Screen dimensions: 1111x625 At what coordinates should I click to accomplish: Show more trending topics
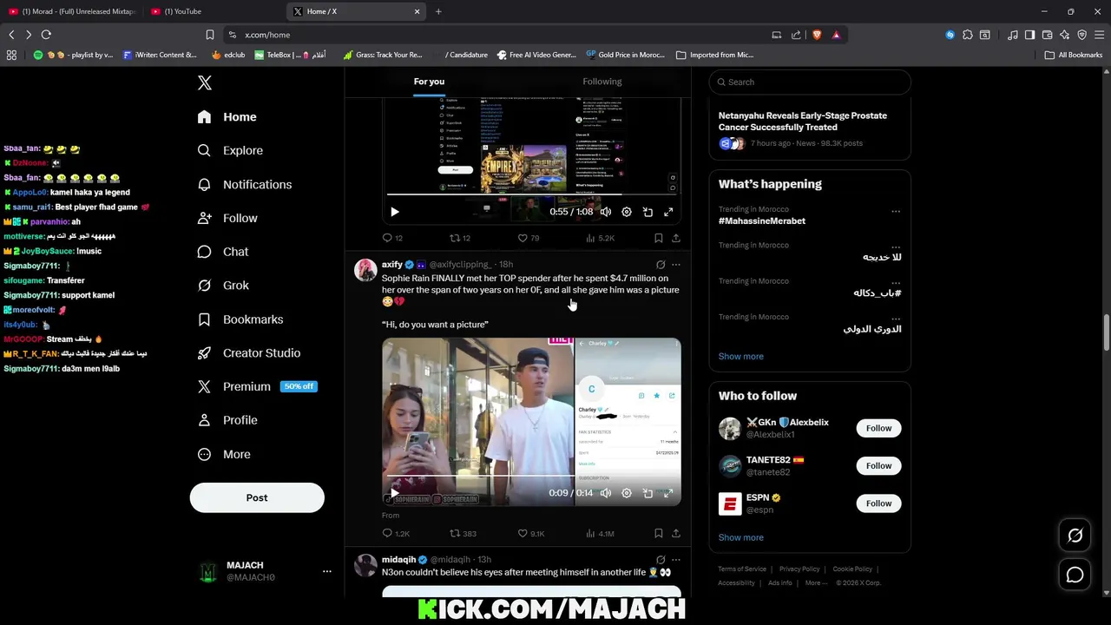pos(741,357)
